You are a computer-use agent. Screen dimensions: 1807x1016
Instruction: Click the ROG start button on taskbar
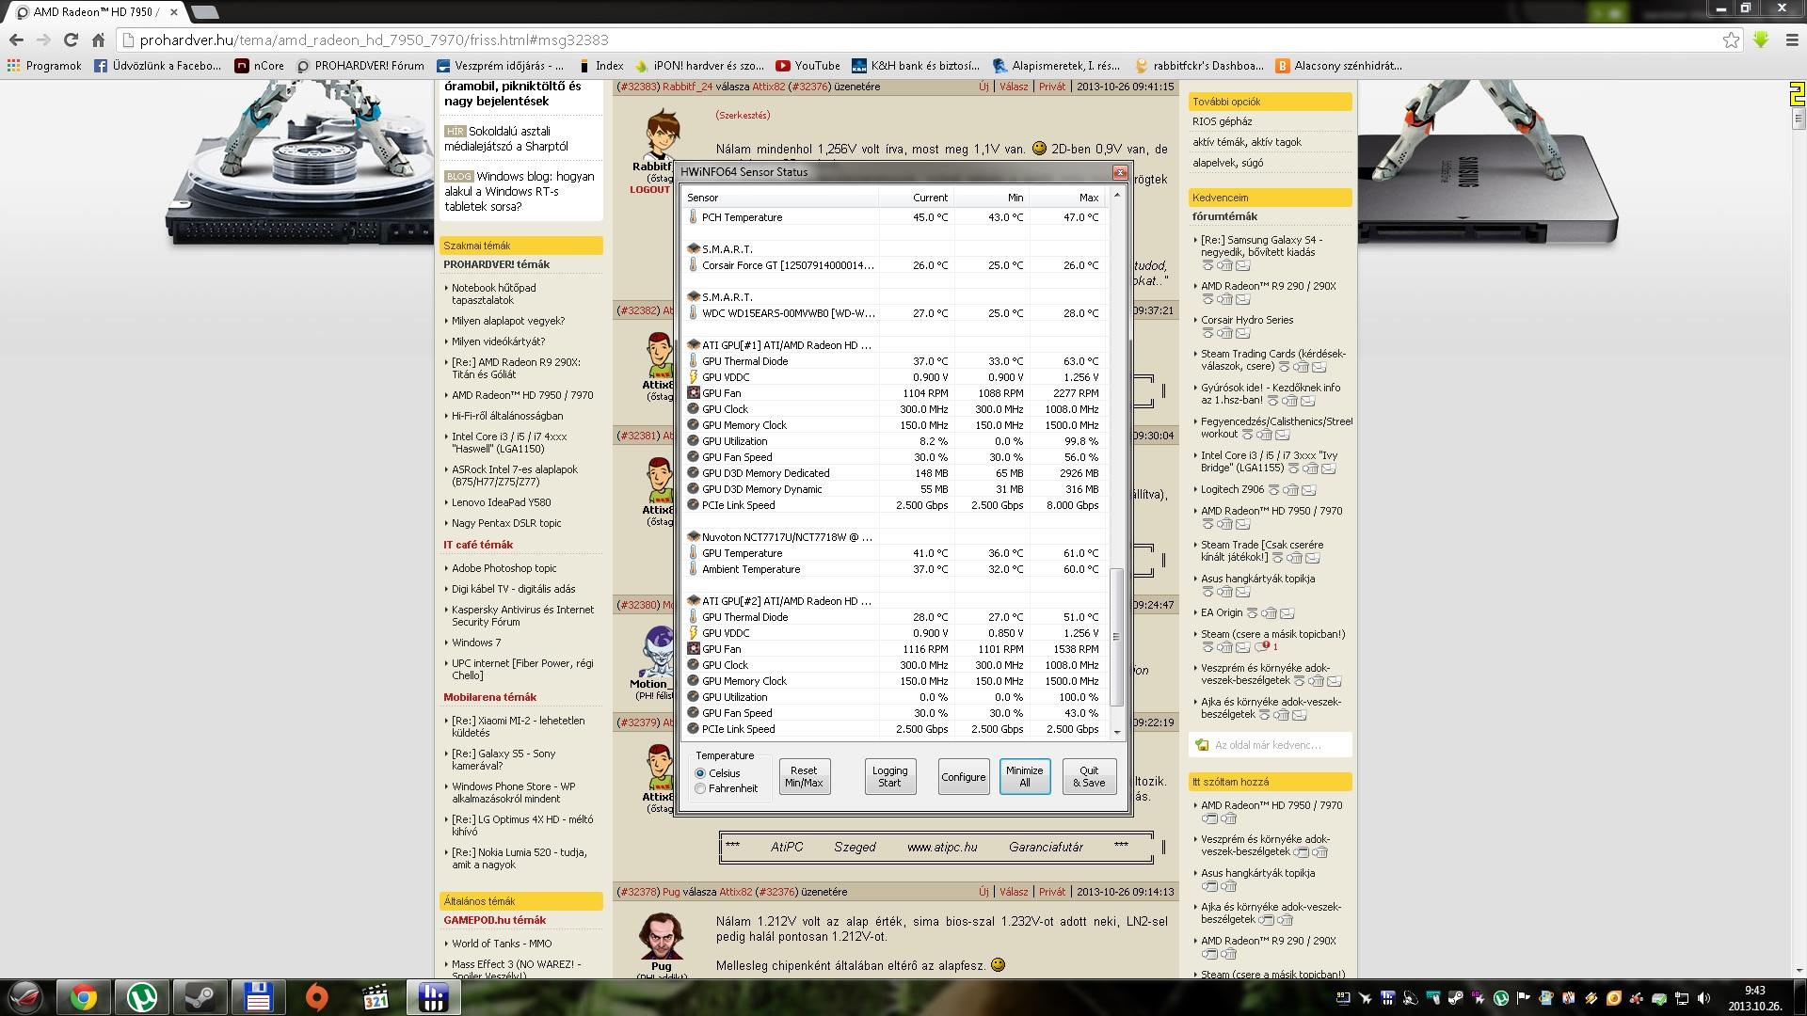[x=25, y=997]
